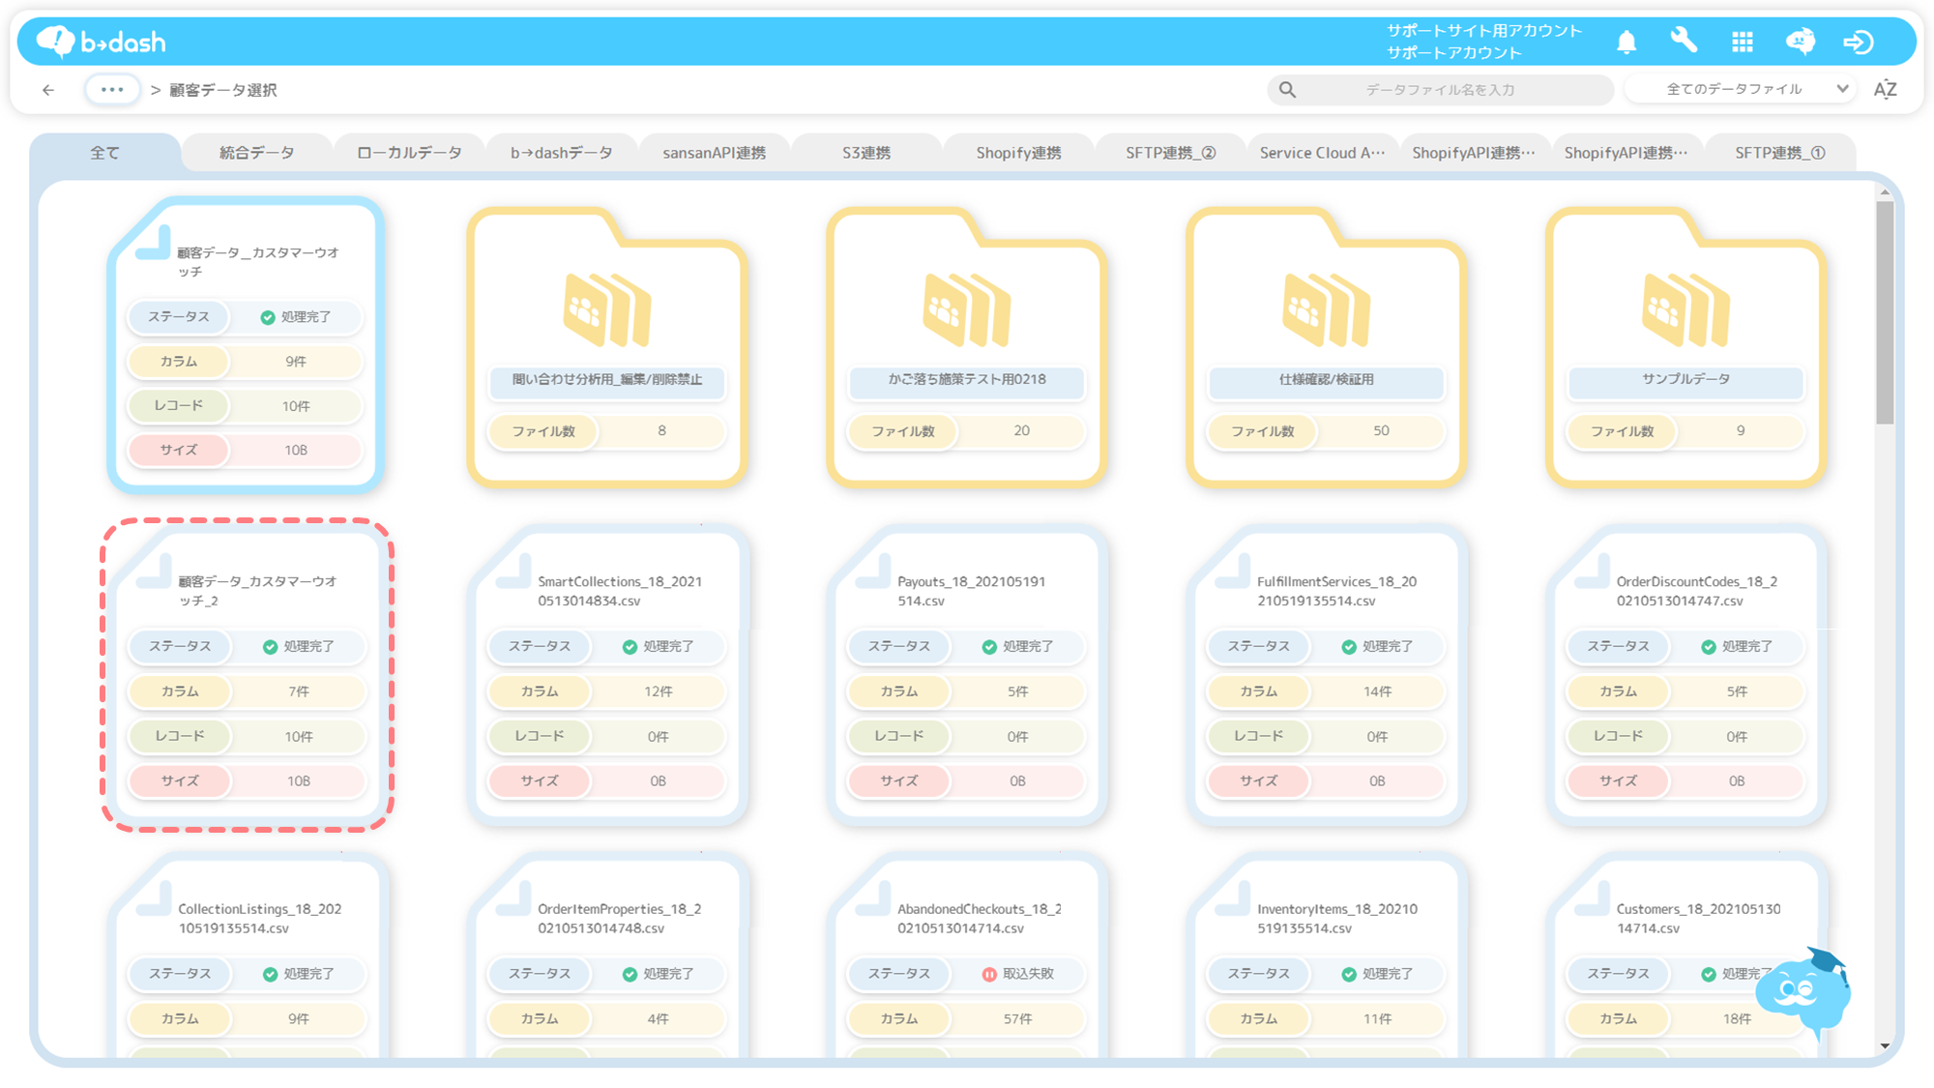The image size is (1934, 1088).
Task: Open folder 仕様確認/検証用
Action: click(x=1327, y=348)
